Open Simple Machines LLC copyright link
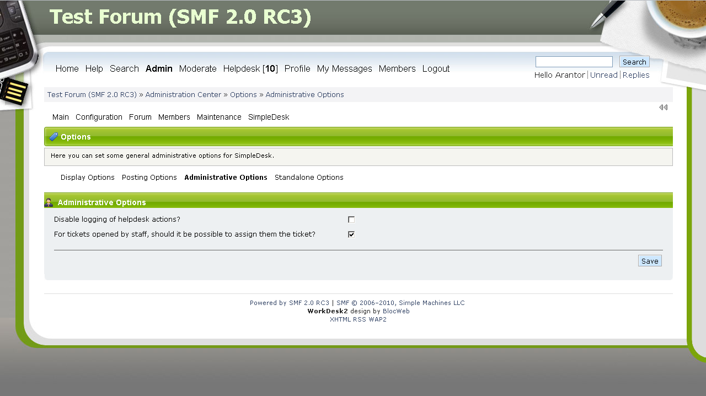Image resolution: width=706 pixels, height=396 pixels. point(401,303)
